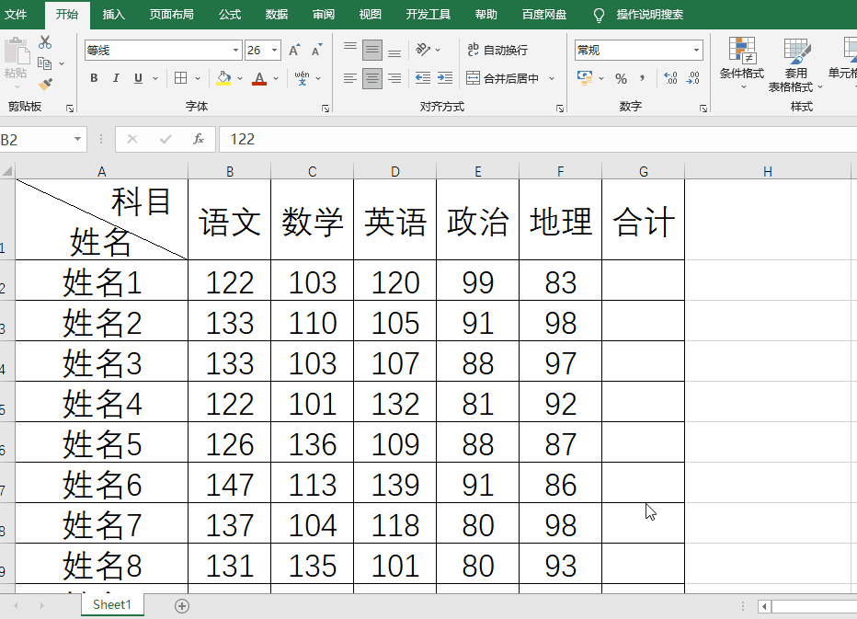Increase indent in alignment group
This screenshot has width=857, height=619.
[x=445, y=78]
